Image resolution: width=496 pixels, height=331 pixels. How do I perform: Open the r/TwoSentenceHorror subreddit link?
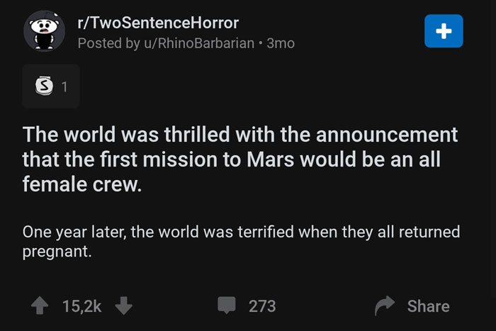[158, 23]
